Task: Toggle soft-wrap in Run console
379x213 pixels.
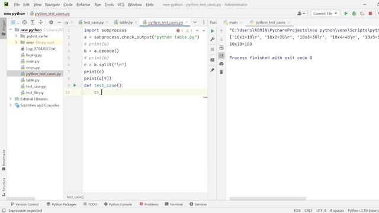Action: 221,47
